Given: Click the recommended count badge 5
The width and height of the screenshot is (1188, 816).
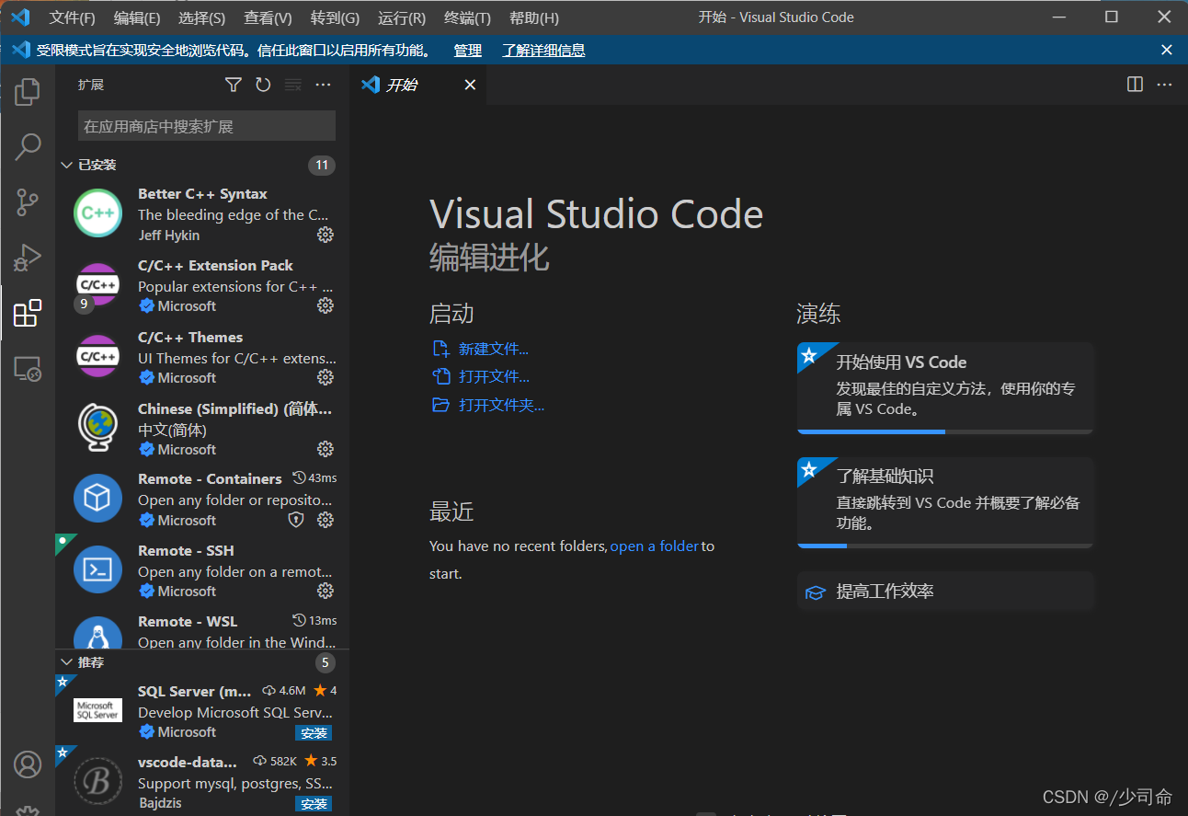Looking at the screenshot, I should tap(325, 662).
